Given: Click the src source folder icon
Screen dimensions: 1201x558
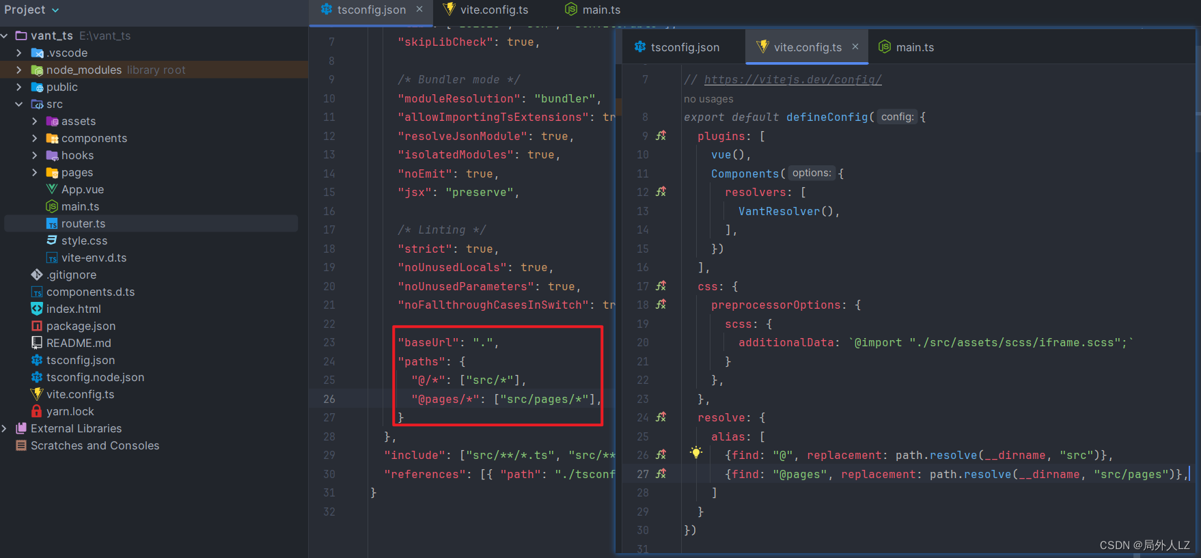Looking at the screenshot, I should 37,104.
